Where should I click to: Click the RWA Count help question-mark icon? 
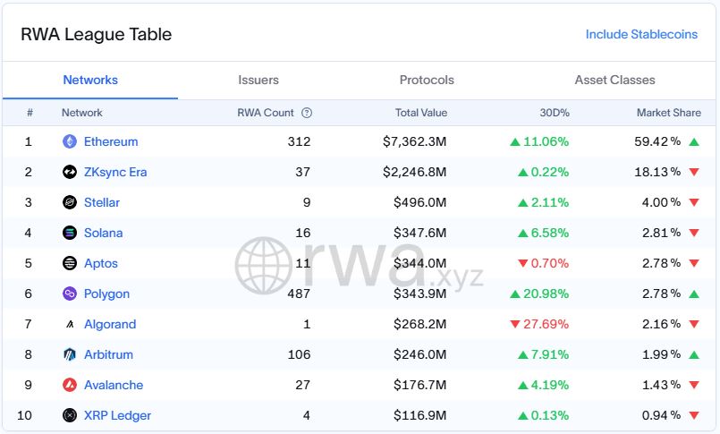(307, 113)
